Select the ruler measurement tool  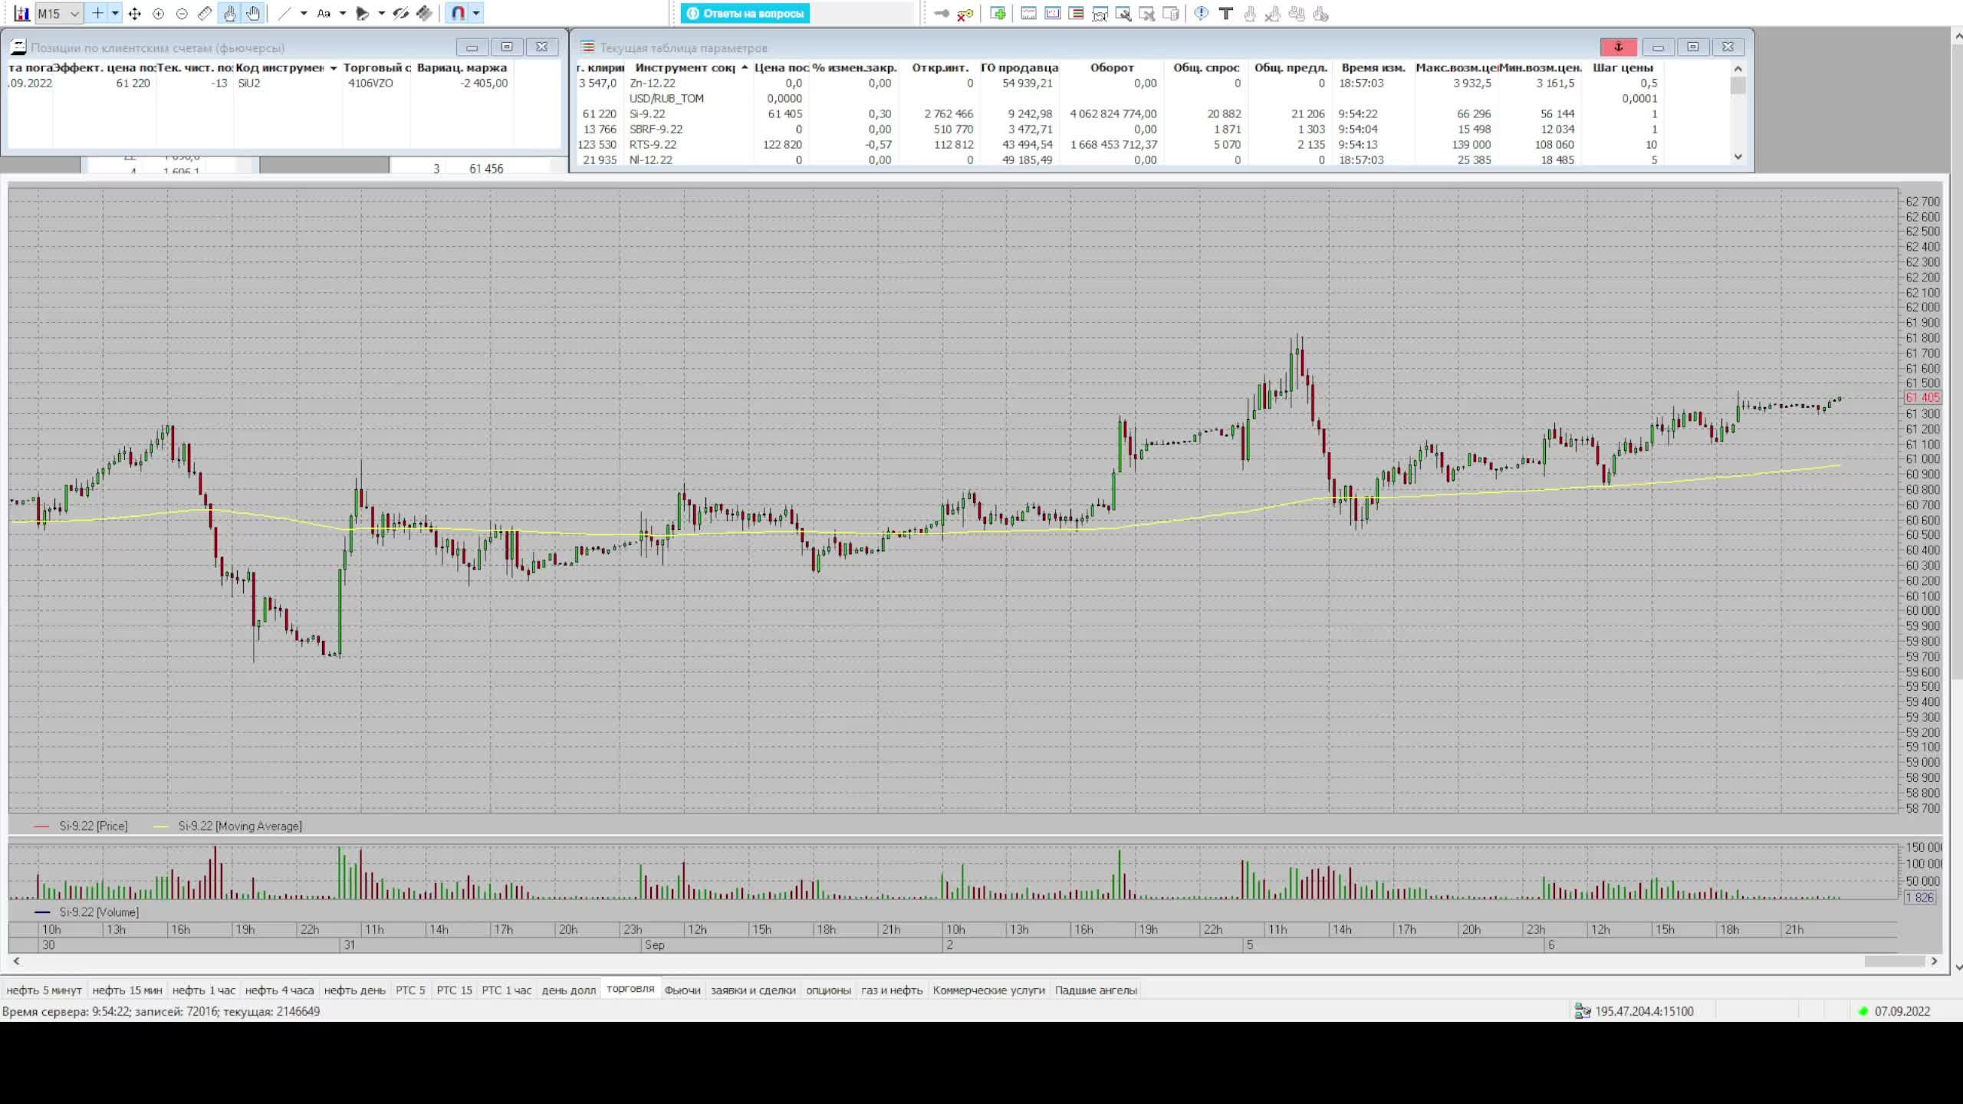click(x=205, y=14)
